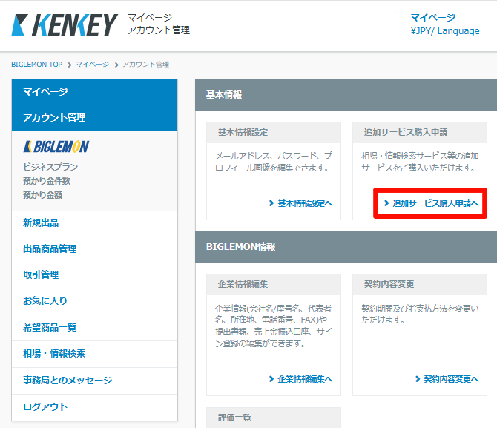Click the KENKEY logo
Image resolution: width=497 pixels, height=428 pixels.
tap(65, 24)
